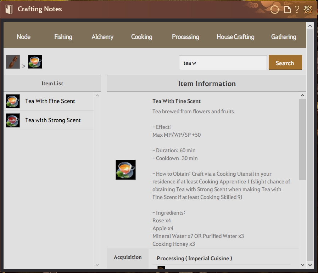Click 'Mineral Water x7 OR Purified Water x3'
318x273 pixels.
[198, 236]
